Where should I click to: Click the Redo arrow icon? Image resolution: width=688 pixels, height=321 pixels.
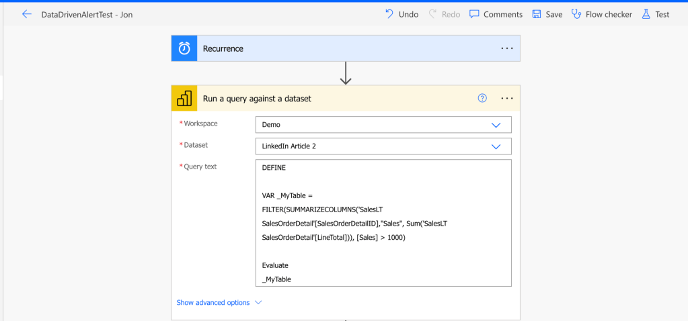(432, 14)
